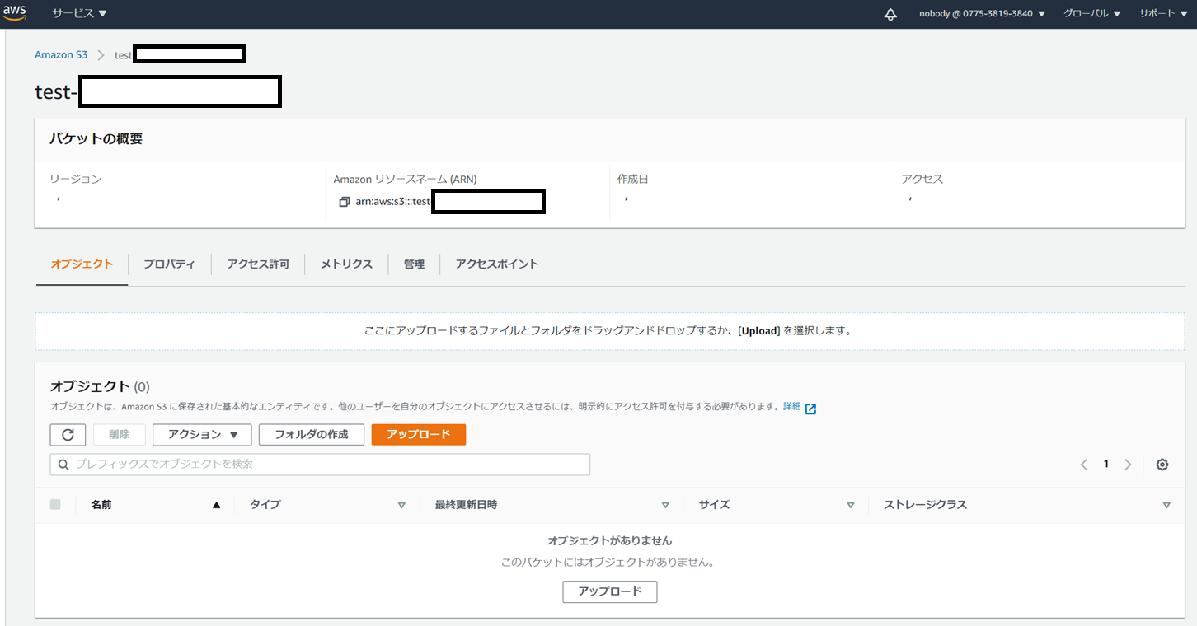The width and height of the screenshot is (1197, 626).
Task: Click the drag-and-drop upload zone
Action: coord(610,331)
